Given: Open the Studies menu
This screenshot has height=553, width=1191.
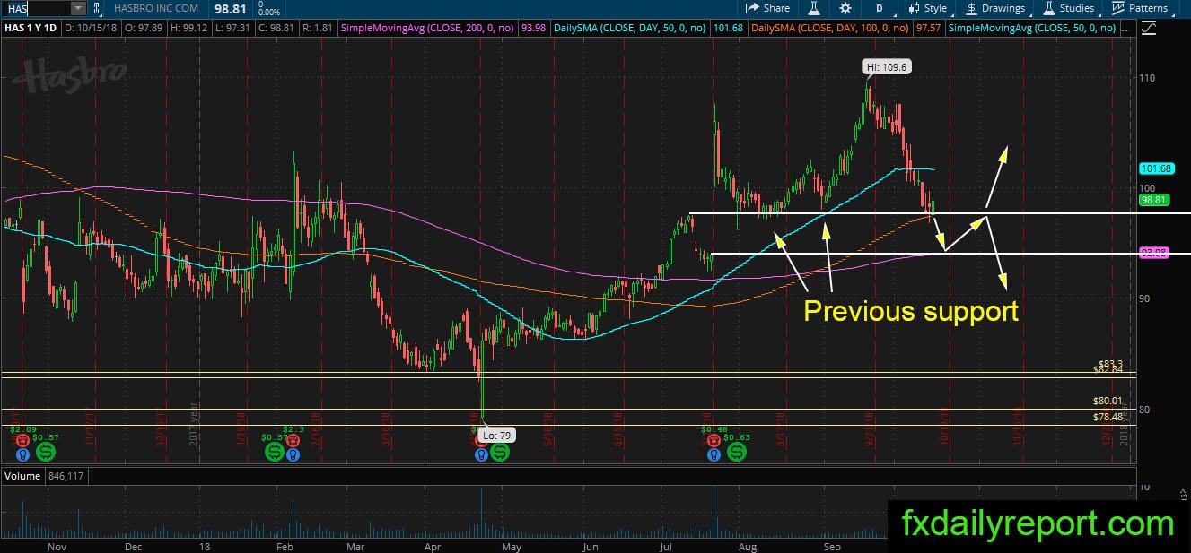Looking at the screenshot, I should [1068, 8].
